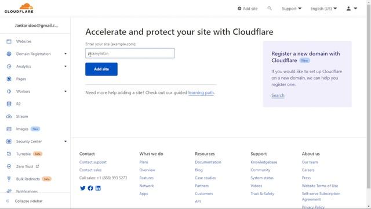
Task: Click the Cloudflare logo
Action: click(19, 8)
